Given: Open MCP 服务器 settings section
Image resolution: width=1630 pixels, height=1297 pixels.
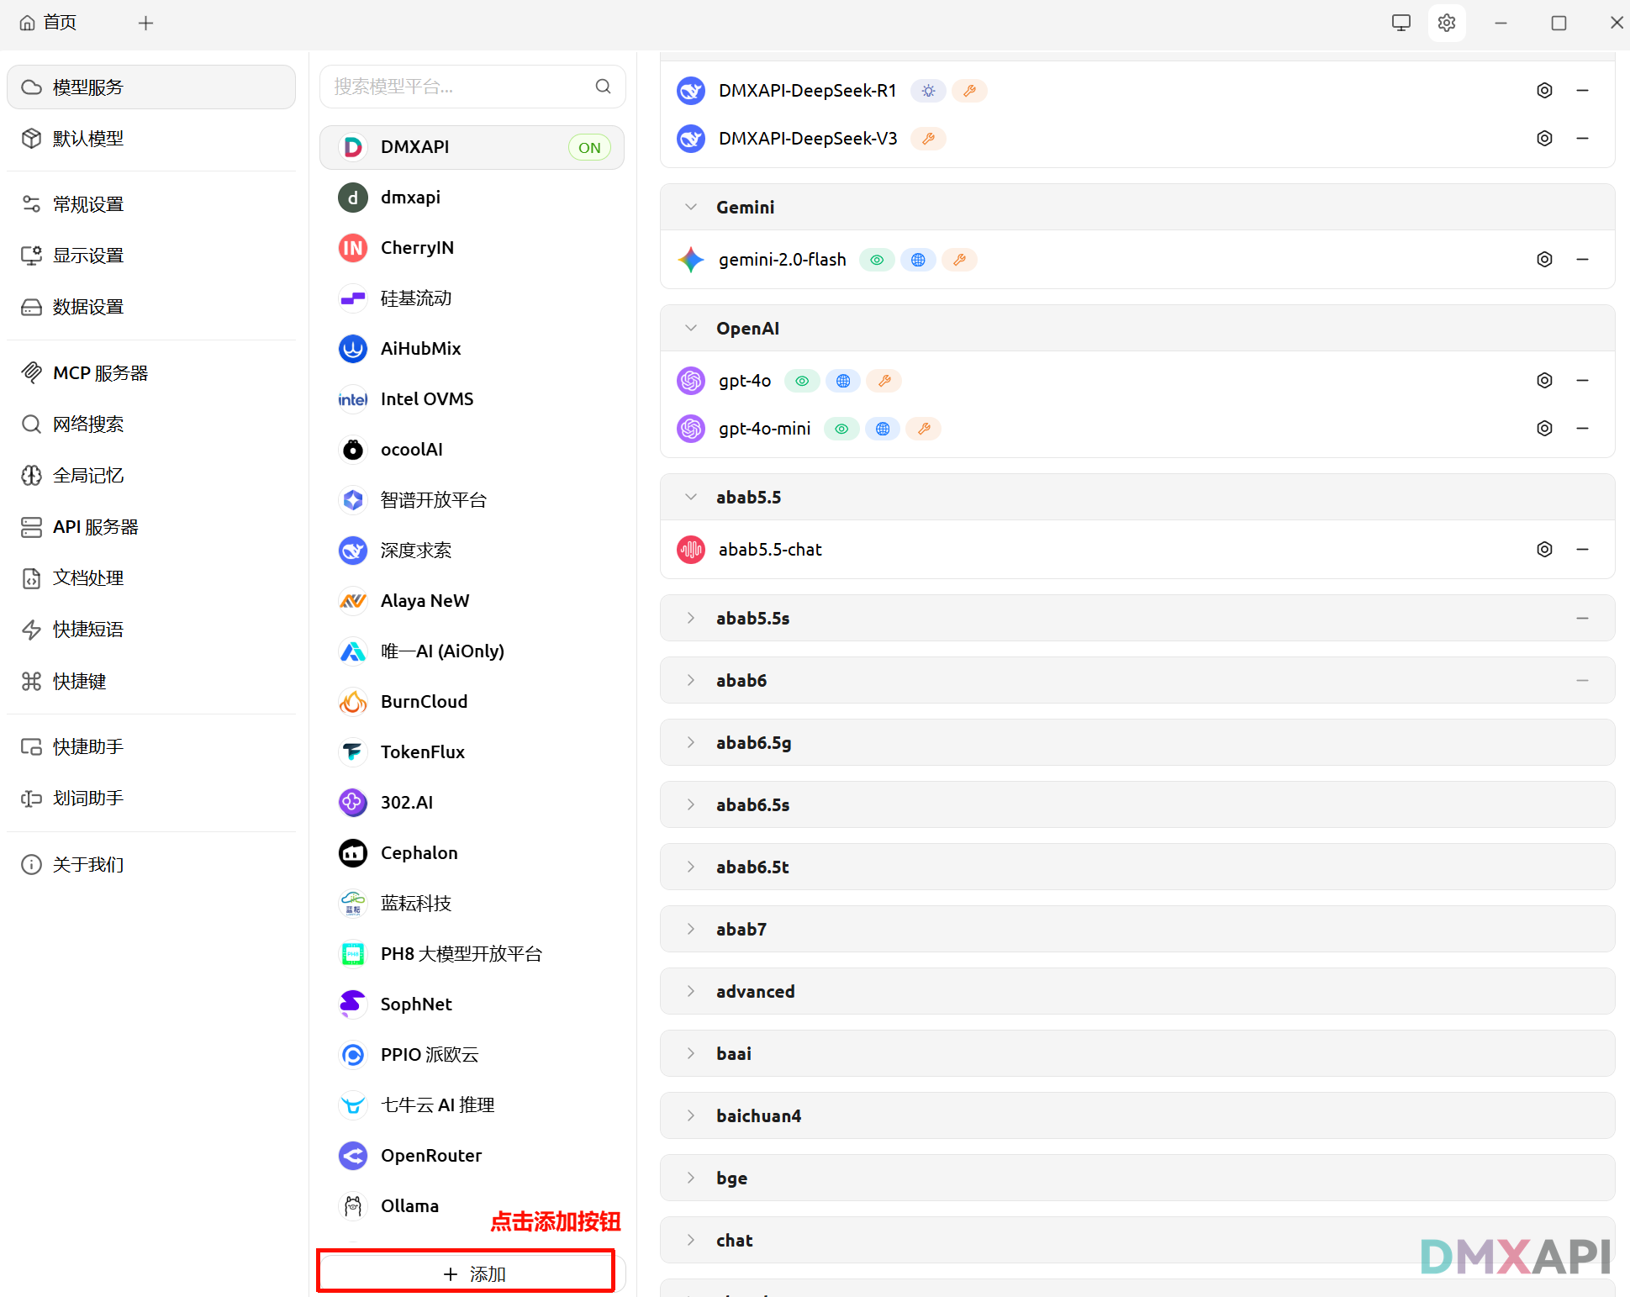Looking at the screenshot, I should 100,373.
